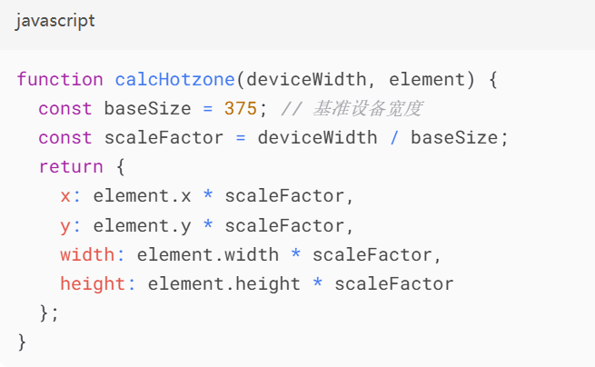The width and height of the screenshot is (595, 367).
Task: Click element.width in the code
Action: point(208,254)
